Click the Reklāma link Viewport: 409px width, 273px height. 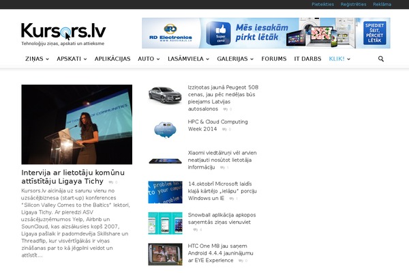tap(382, 4)
